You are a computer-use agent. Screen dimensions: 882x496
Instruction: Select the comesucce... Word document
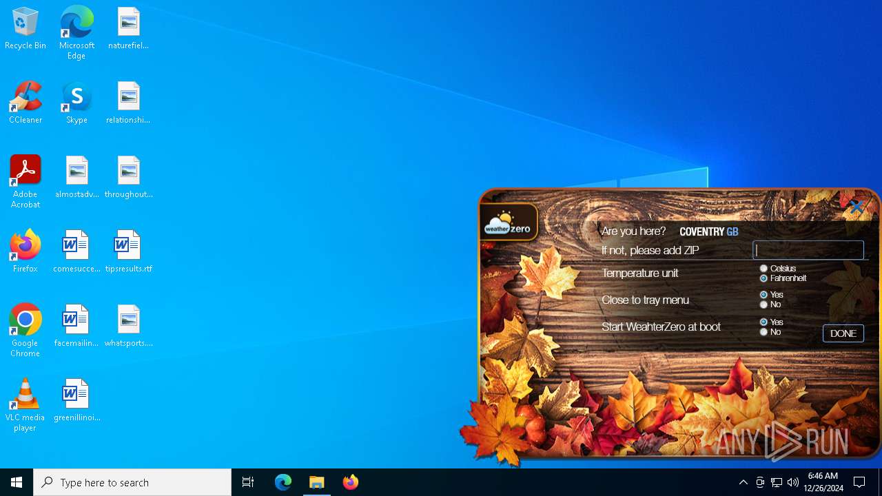point(76,252)
